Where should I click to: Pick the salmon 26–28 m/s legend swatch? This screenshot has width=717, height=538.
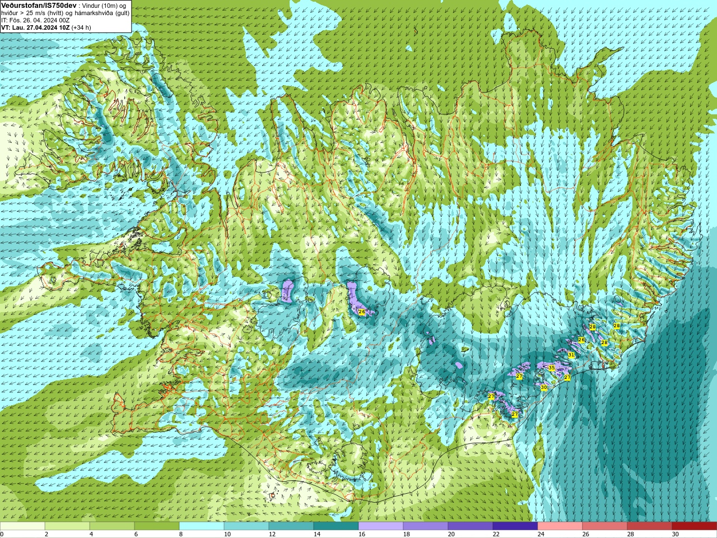[605, 526]
